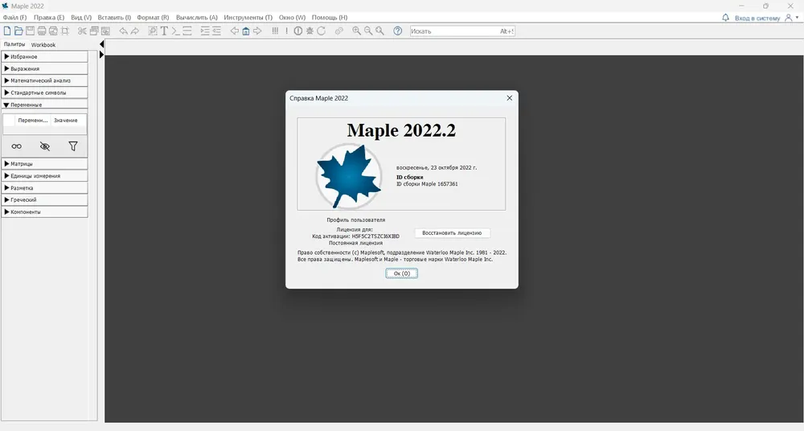804x431 pixels.
Task: Run the worksheet with the triple exclamation icon
Action: 275,31
